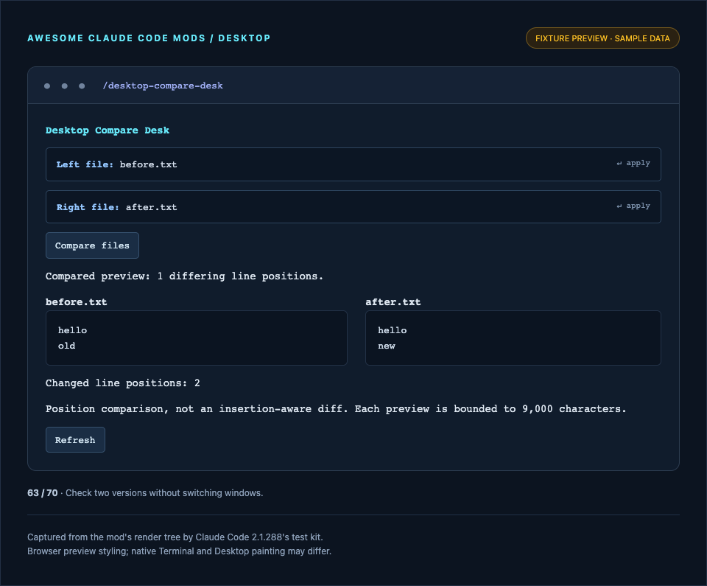The image size is (707, 586).
Task: Click the middle window dot in the title bar
Action: [65, 86]
